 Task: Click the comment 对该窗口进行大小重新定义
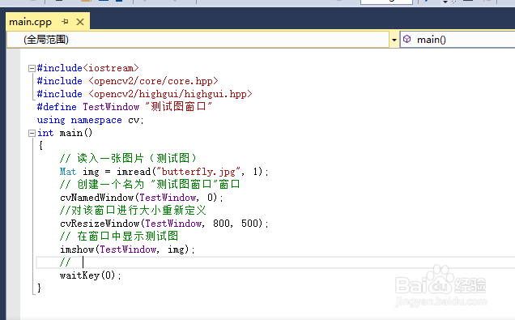click(133, 211)
